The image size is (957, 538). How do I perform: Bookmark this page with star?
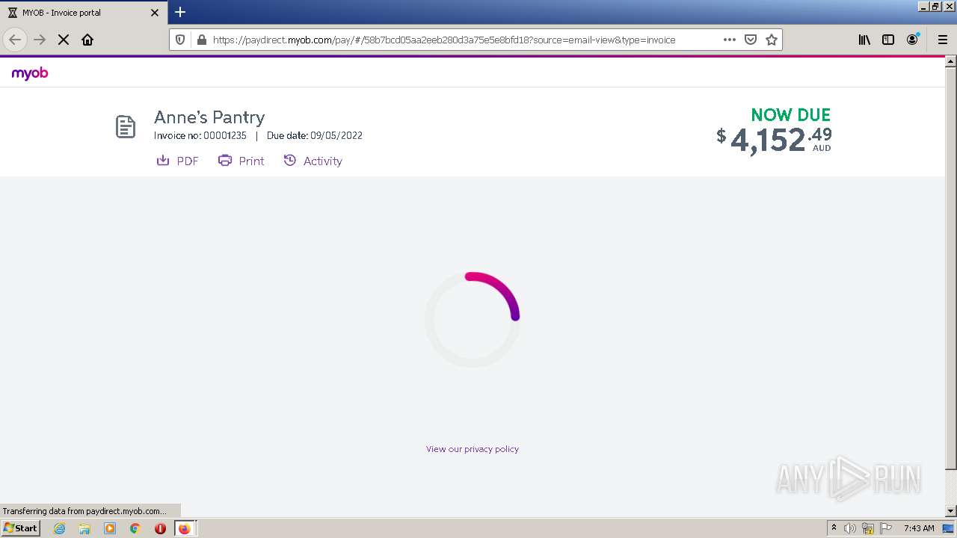[772, 40]
